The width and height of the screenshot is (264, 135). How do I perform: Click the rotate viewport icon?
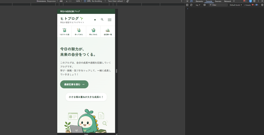pos(128,1)
